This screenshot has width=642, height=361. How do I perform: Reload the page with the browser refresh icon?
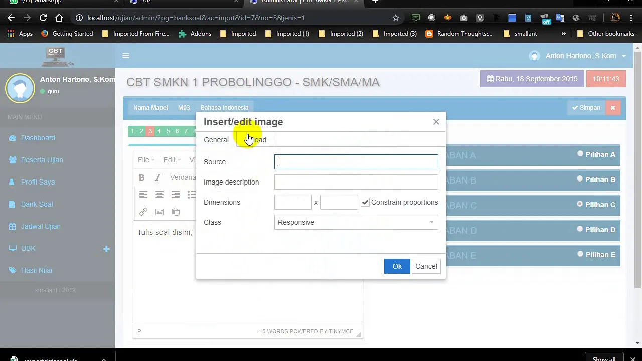(43, 18)
